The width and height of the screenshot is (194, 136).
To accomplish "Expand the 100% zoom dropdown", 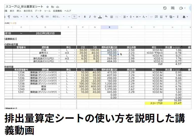I will pos(17,17).
